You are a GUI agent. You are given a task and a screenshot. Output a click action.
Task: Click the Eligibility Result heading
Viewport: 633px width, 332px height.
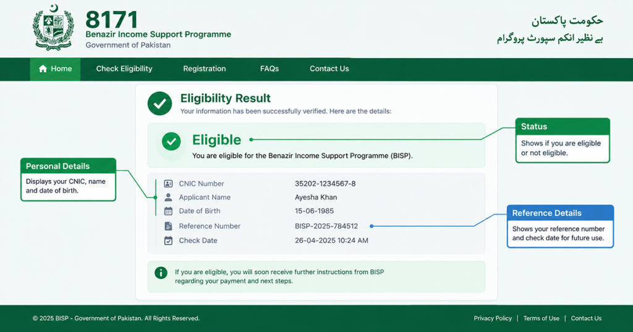point(225,98)
